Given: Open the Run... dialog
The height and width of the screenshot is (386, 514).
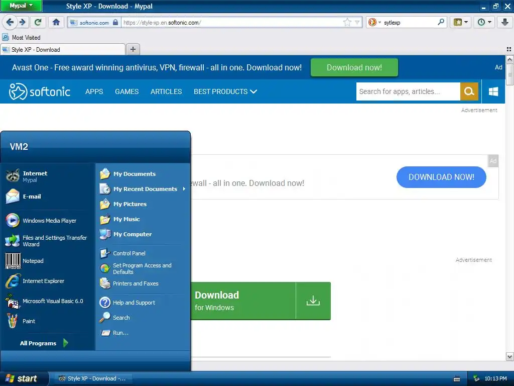Looking at the screenshot, I should 143,333.
